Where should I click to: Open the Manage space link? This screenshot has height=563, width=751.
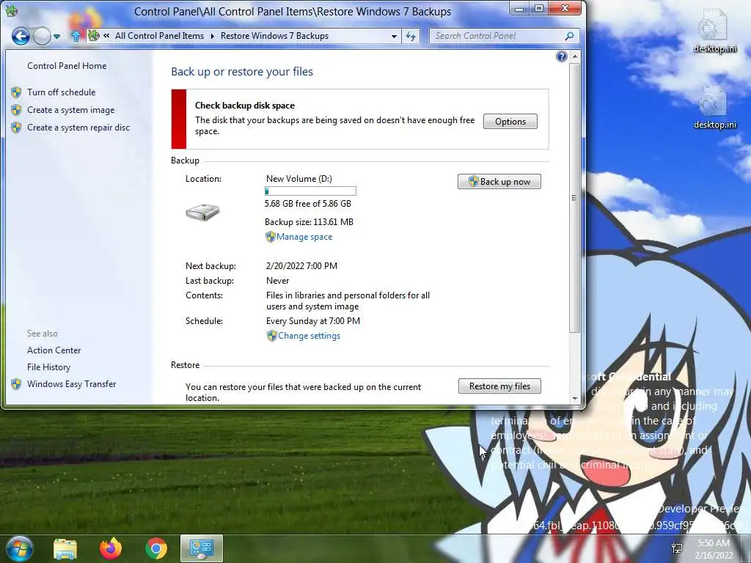coord(304,237)
